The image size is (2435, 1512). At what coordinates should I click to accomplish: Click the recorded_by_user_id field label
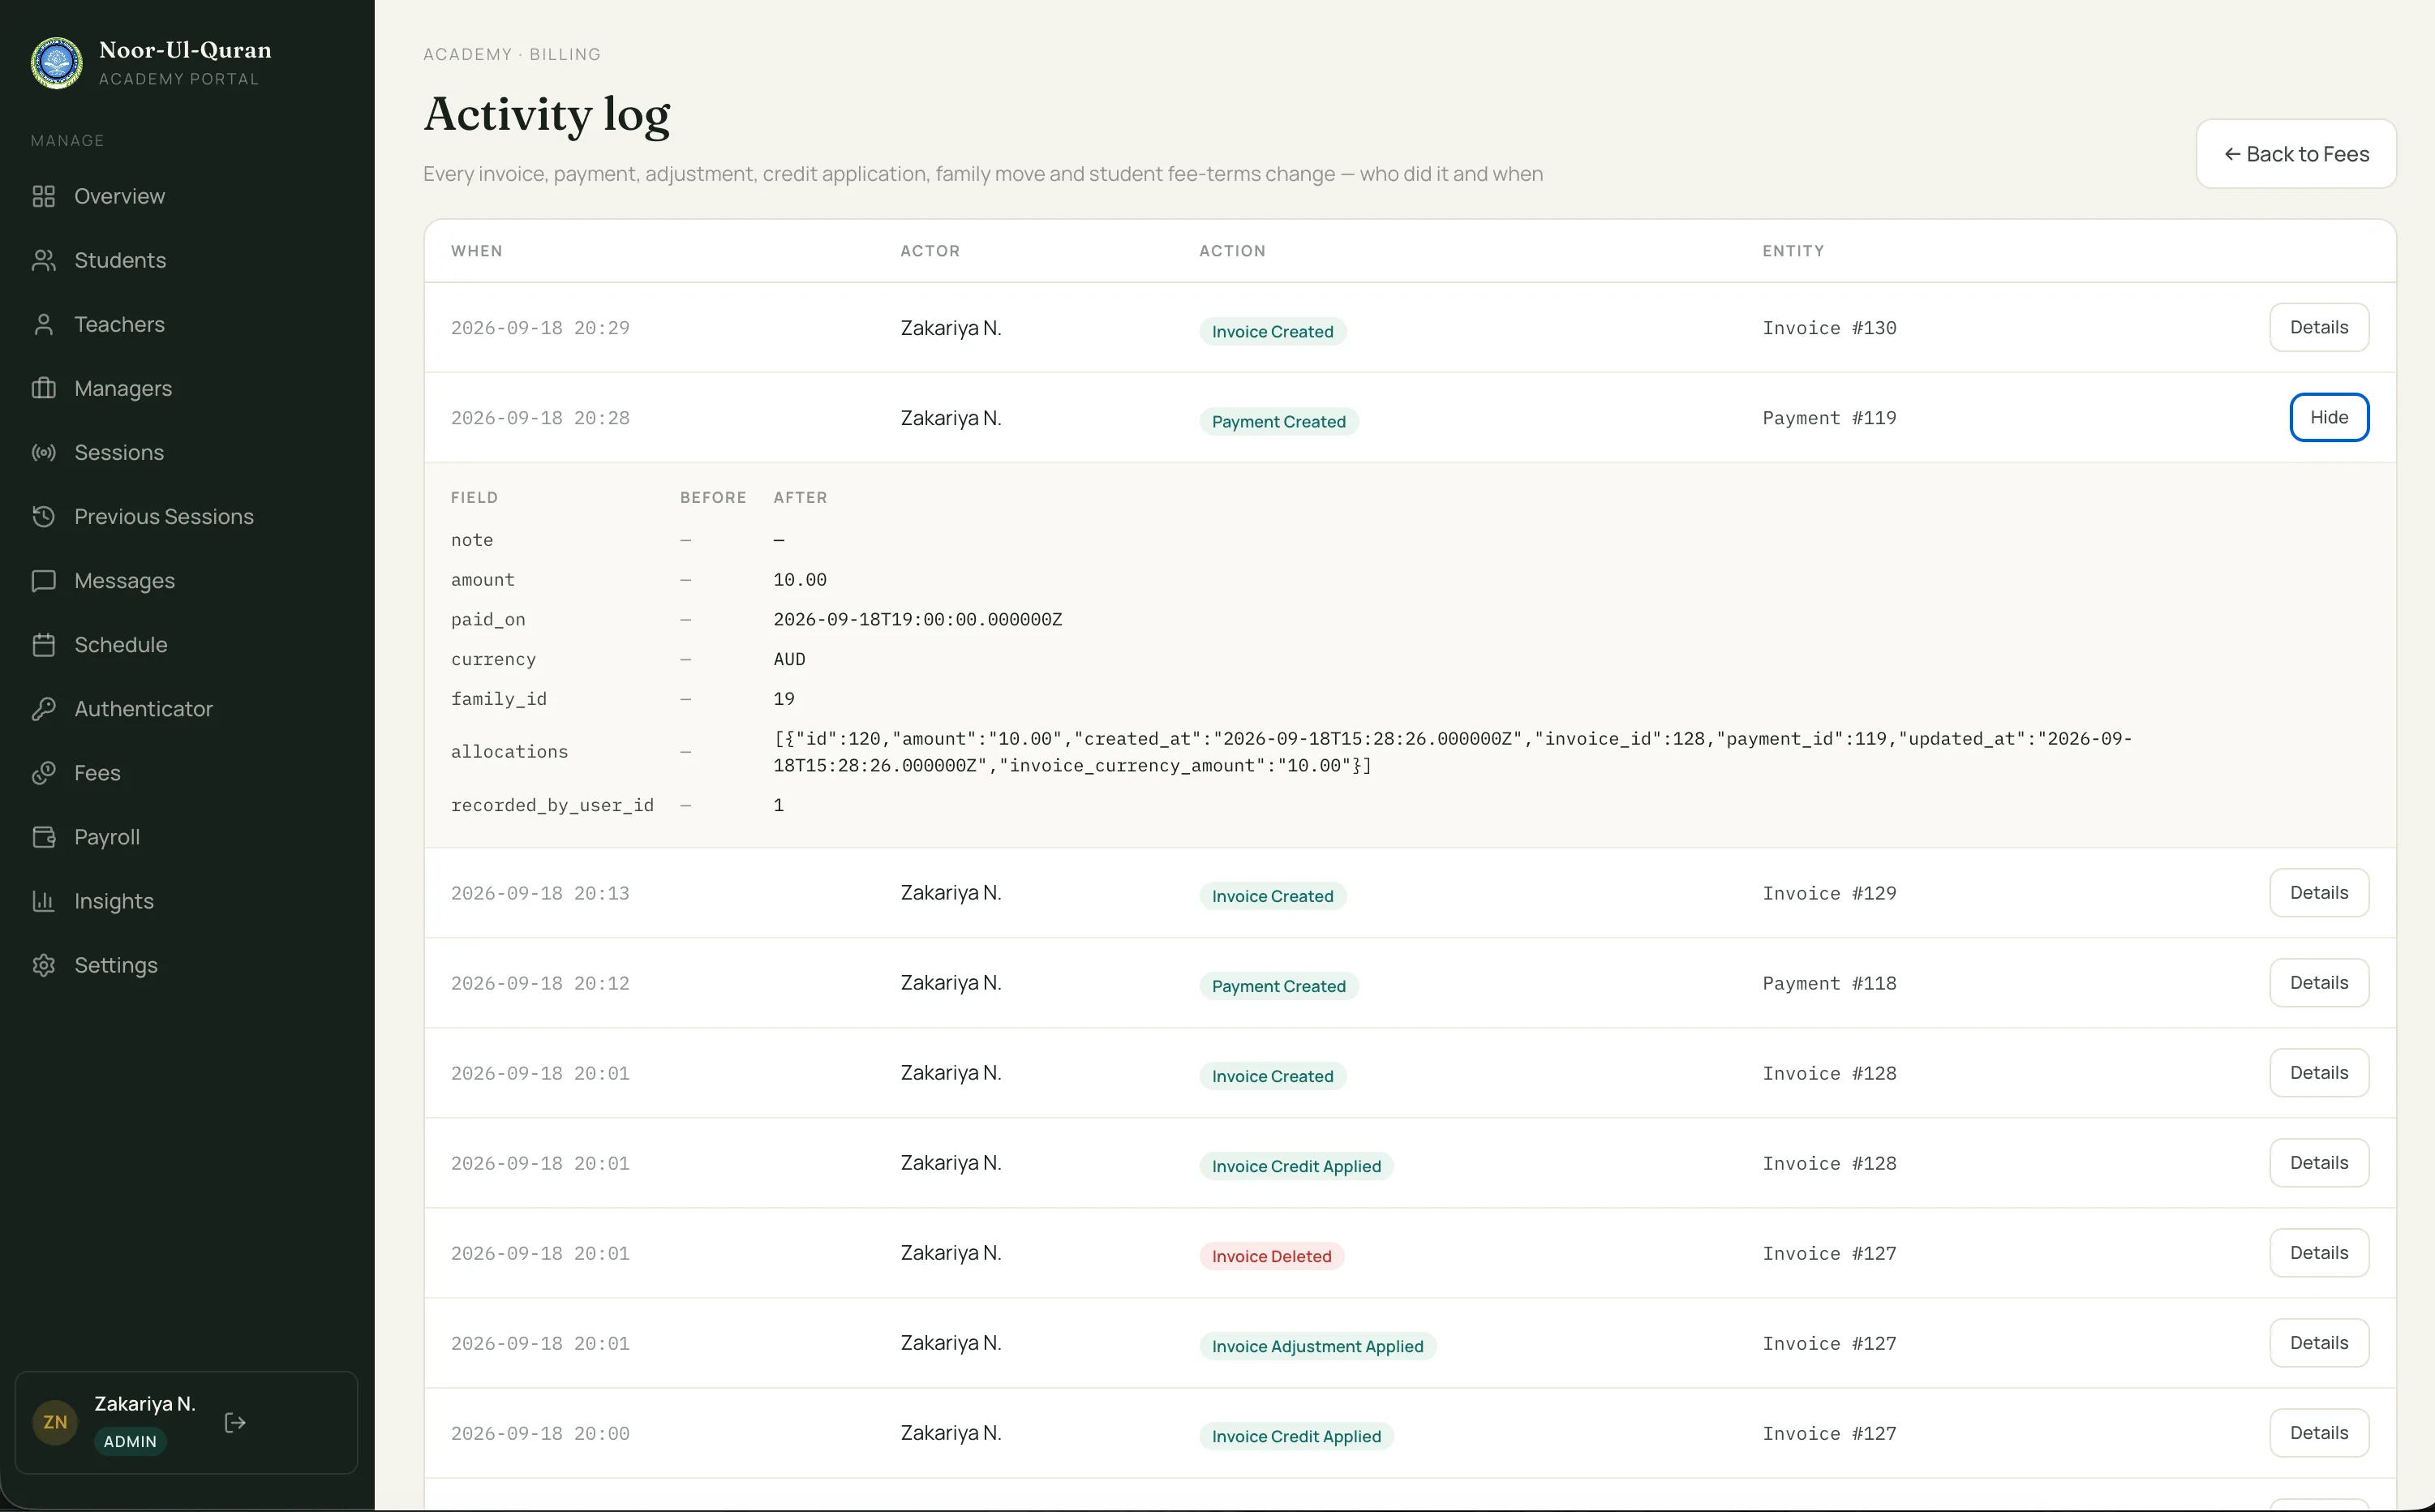coord(552,805)
